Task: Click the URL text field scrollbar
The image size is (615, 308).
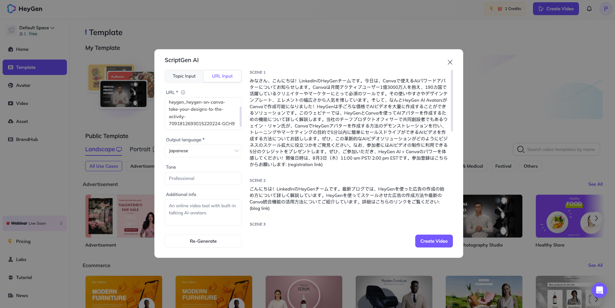Action: 241,117
